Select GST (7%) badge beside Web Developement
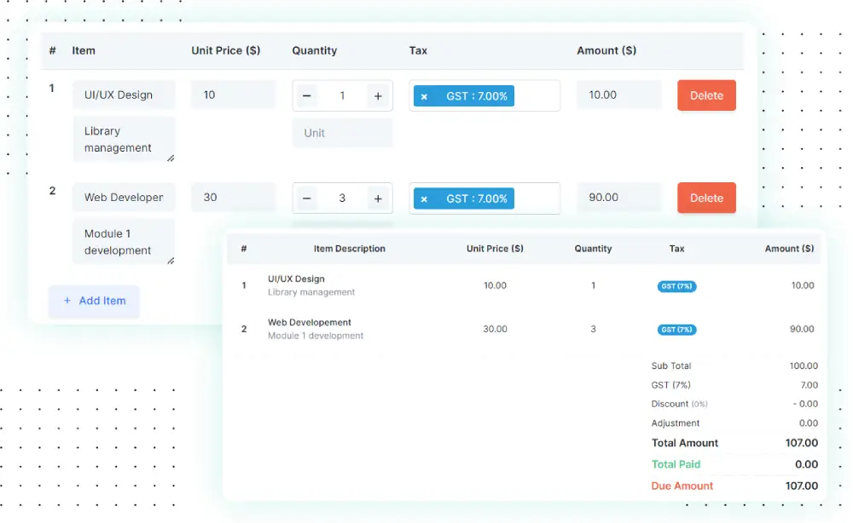This screenshot has width=853, height=523. 676,330
